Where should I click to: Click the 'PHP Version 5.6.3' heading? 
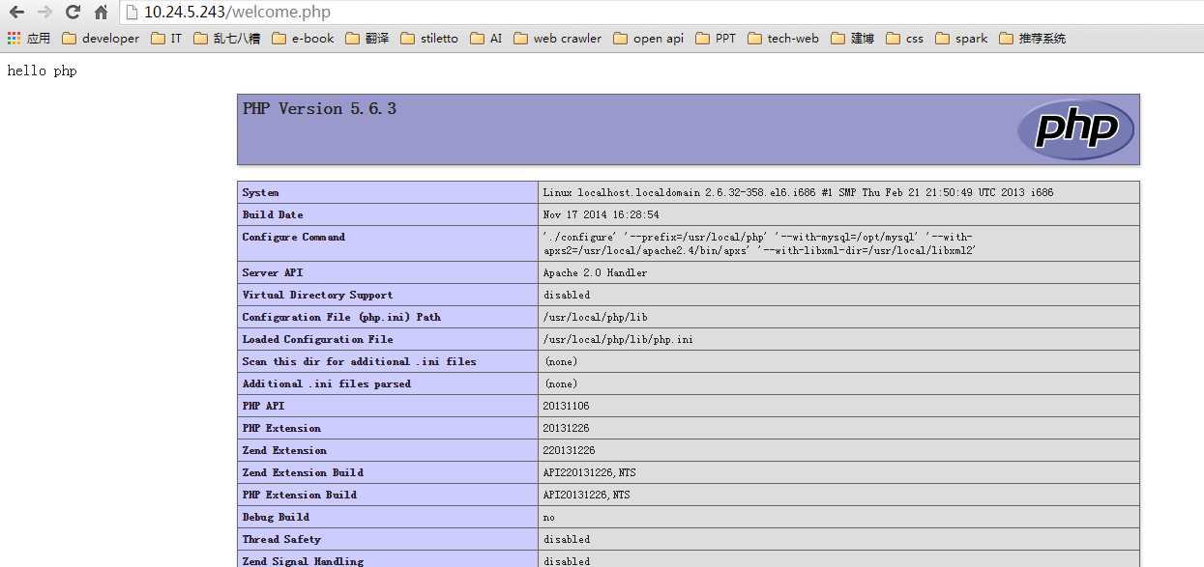click(319, 109)
